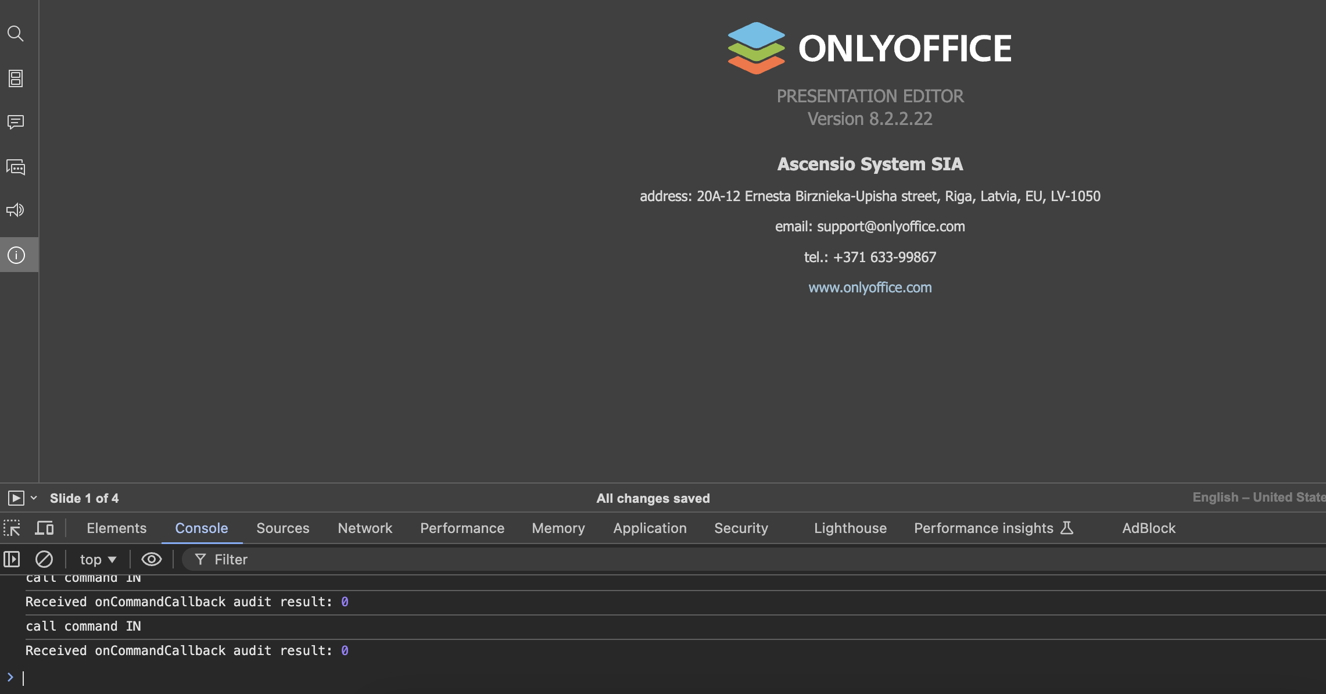
Task: Switch to the Sources tab
Action: 283,528
